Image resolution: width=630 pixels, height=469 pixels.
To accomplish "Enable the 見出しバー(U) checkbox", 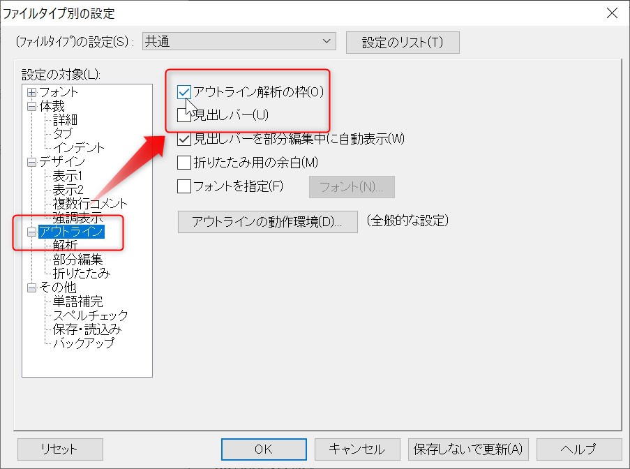I will (x=183, y=116).
